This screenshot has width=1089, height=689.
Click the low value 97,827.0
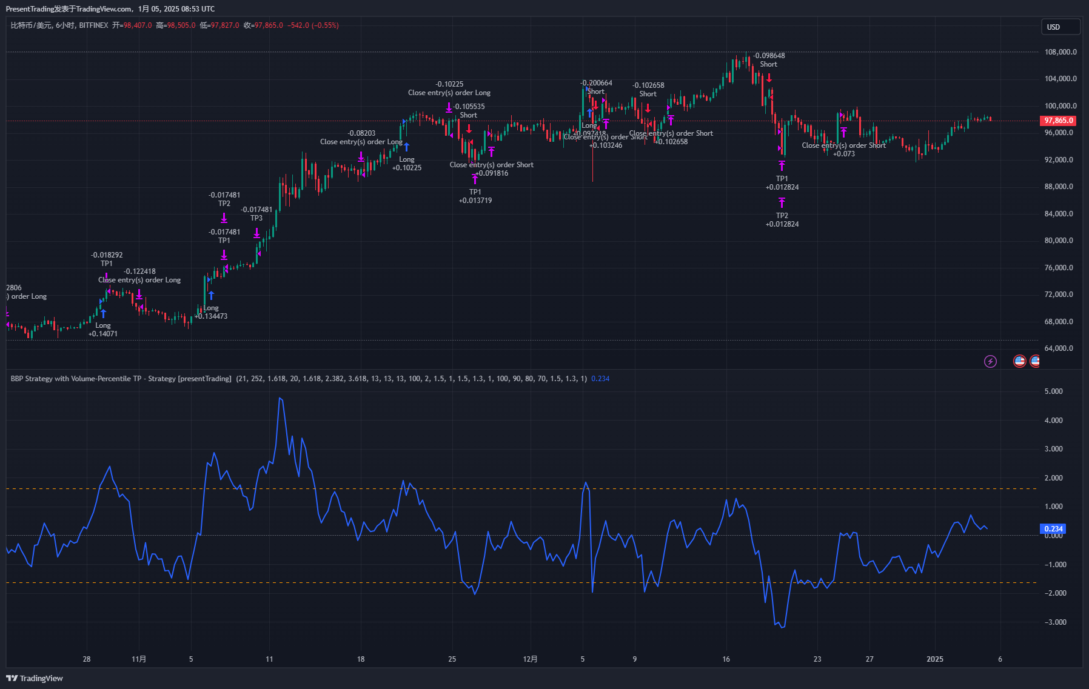pos(225,25)
